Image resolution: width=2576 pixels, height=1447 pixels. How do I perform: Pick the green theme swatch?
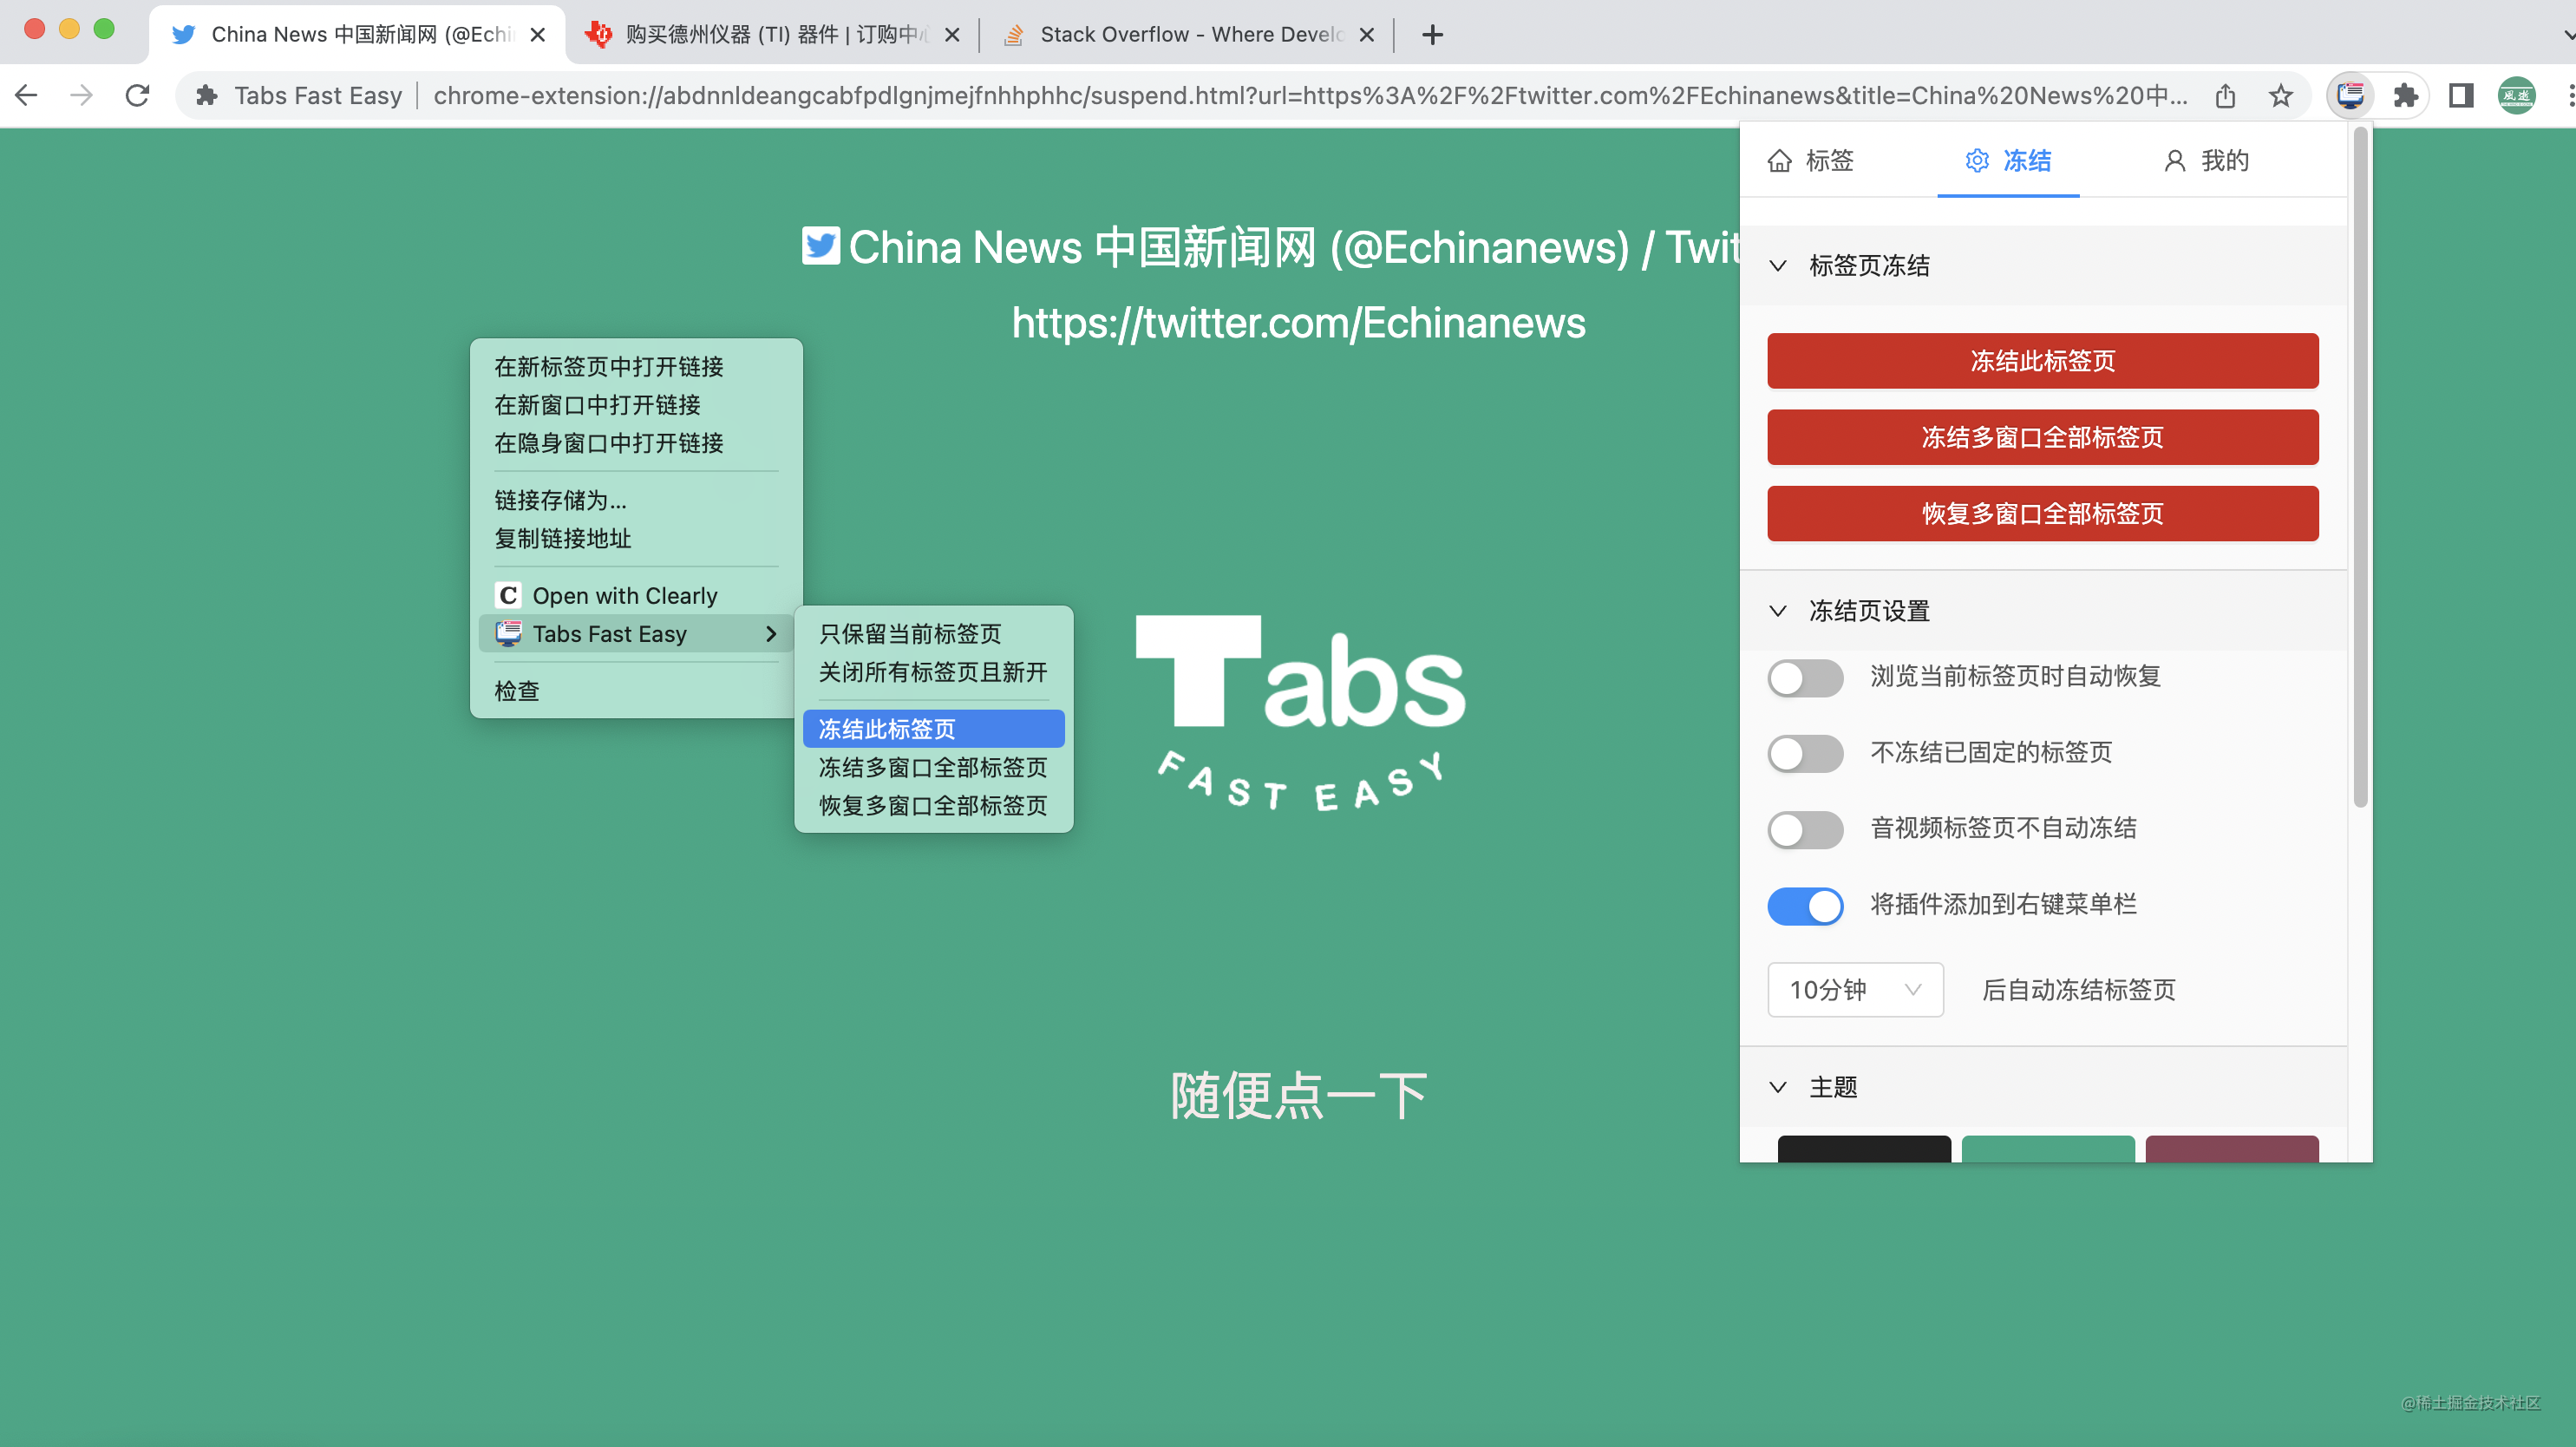coord(2048,1148)
